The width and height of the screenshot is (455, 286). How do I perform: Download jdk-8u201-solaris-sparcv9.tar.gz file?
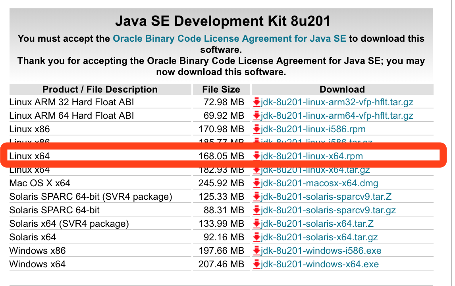click(328, 210)
